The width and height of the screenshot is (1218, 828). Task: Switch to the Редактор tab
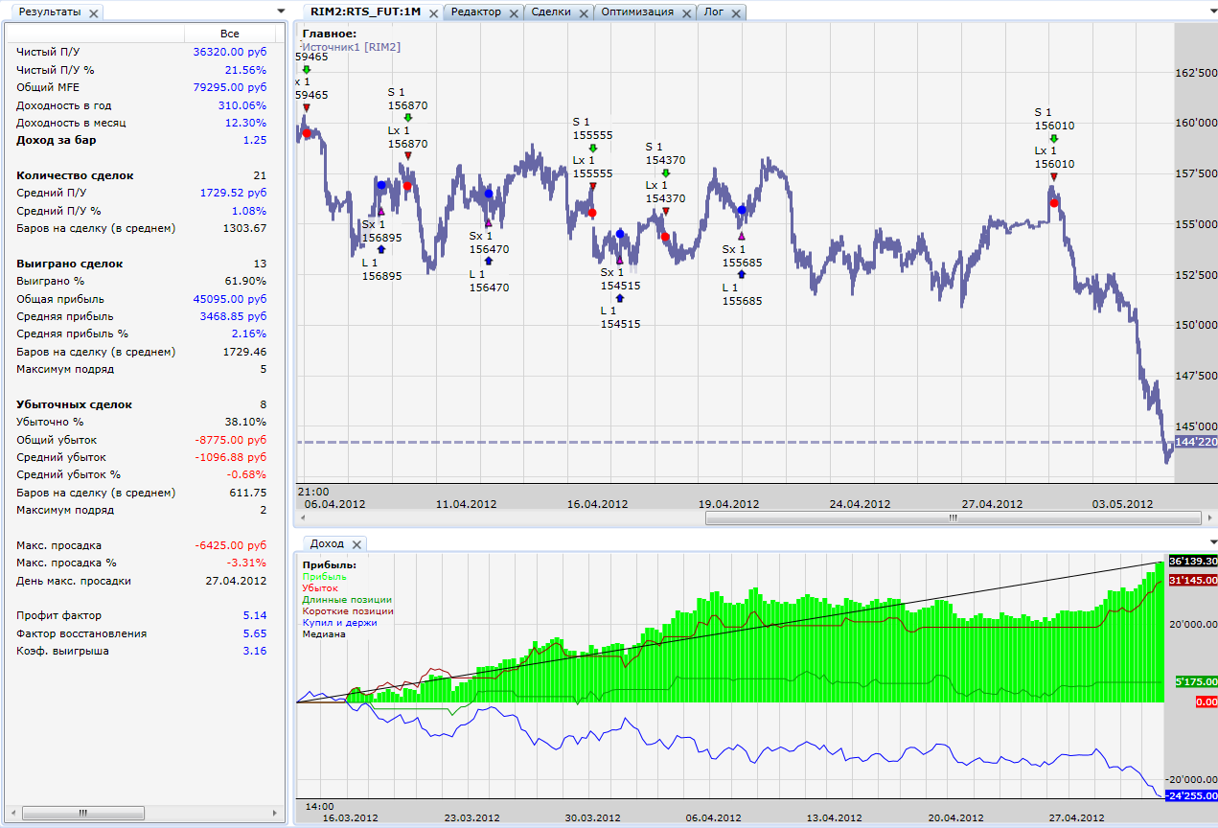(x=475, y=12)
